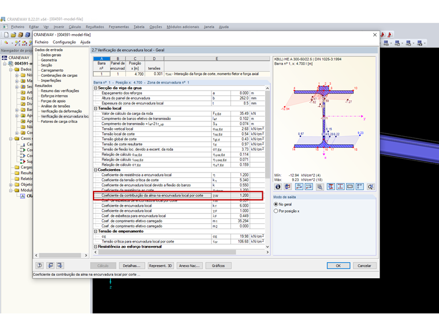Viewport: 439px width, 329px height.
Task: Click the Anexo Nac... button
Action: coord(189,266)
